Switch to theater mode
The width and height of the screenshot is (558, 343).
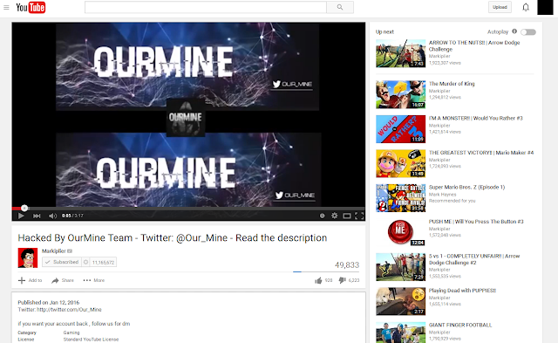tap(347, 216)
